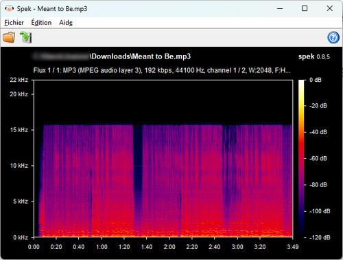Image resolution: width=343 pixels, height=260 pixels.
Task: Click the stream info line showing 192 kbps
Action: pos(162,70)
